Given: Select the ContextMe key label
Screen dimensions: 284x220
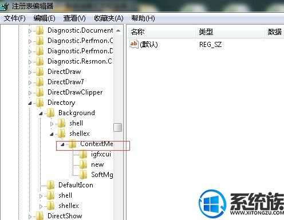Looking at the screenshot, I should pos(97,144).
